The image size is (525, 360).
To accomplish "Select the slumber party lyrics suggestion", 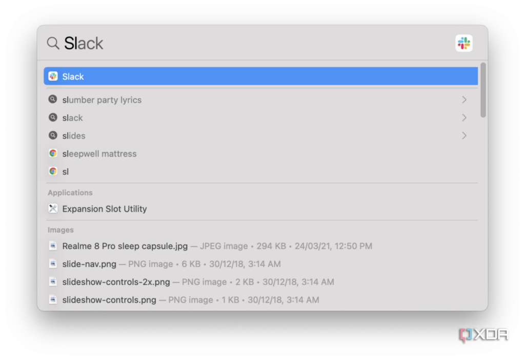I will (x=261, y=100).
